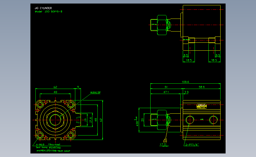Select the 47.1 dimension text

click(166, 92)
